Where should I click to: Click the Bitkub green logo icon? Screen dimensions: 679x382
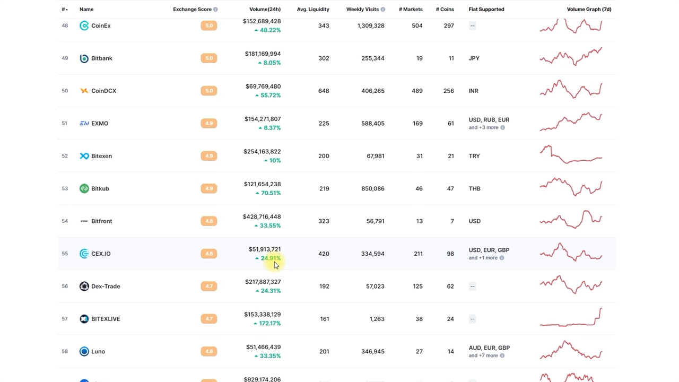(84, 188)
